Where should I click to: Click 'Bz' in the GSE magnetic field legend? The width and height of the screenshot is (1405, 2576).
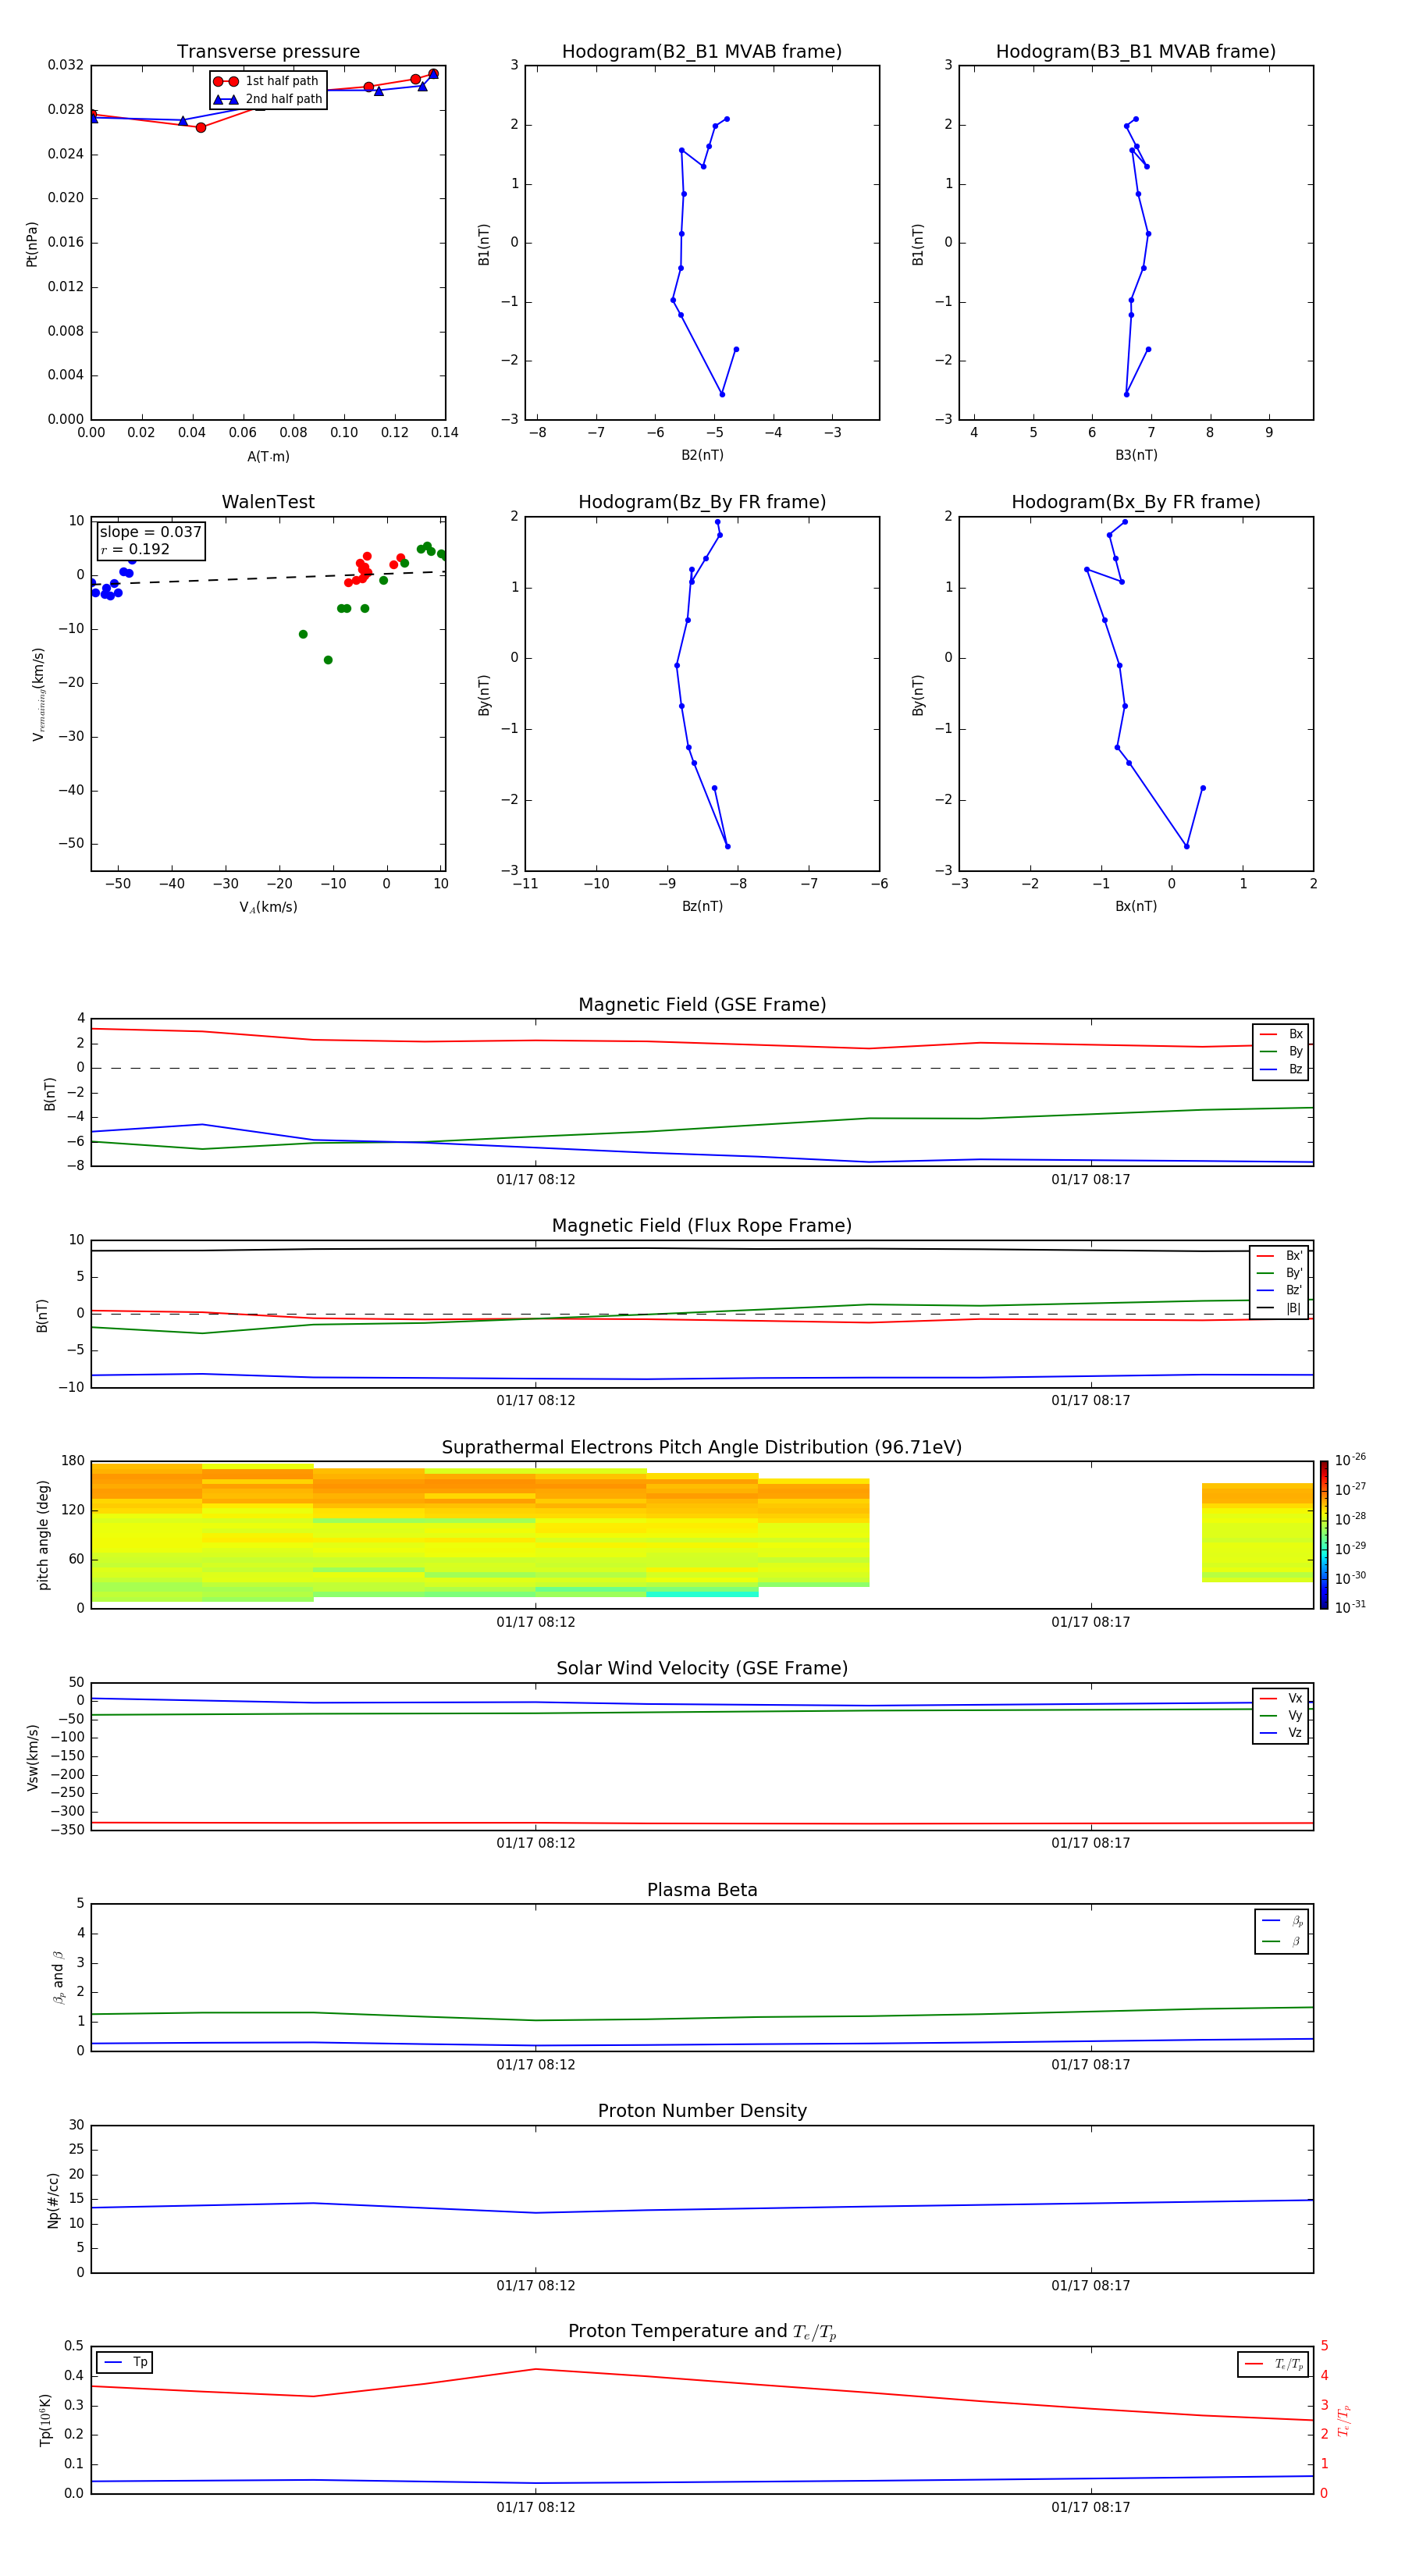(x=1281, y=1069)
